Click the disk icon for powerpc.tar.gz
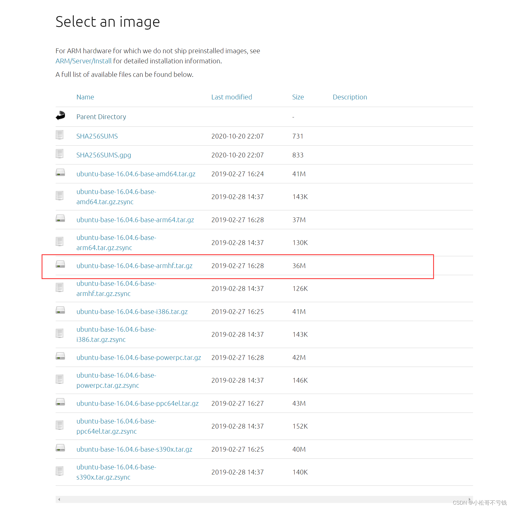Viewport: 511px width, 508px height. 60,356
